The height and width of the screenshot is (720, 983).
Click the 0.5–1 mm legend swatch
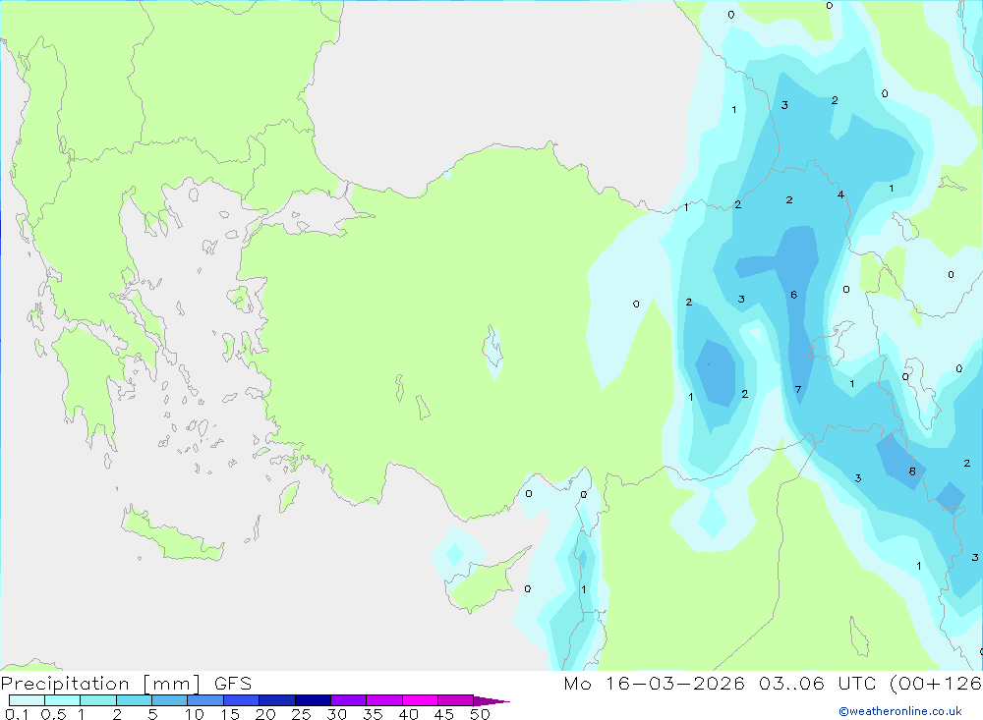tap(63, 700)
